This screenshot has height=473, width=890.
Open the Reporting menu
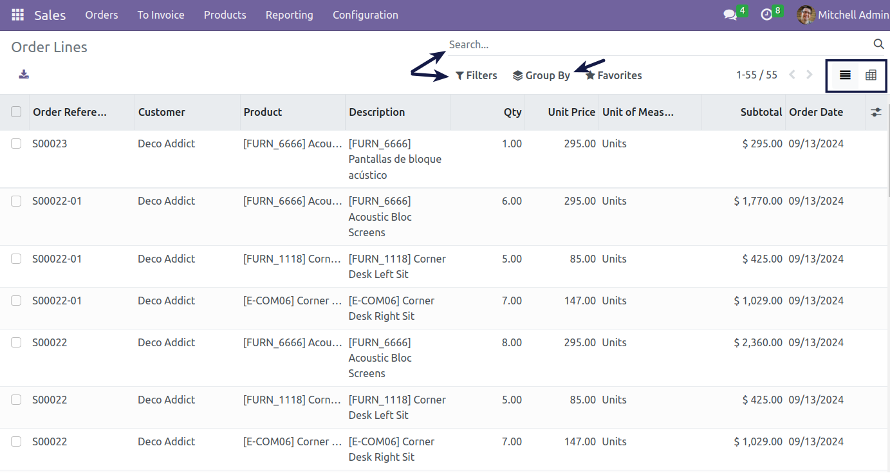(290, 15)
